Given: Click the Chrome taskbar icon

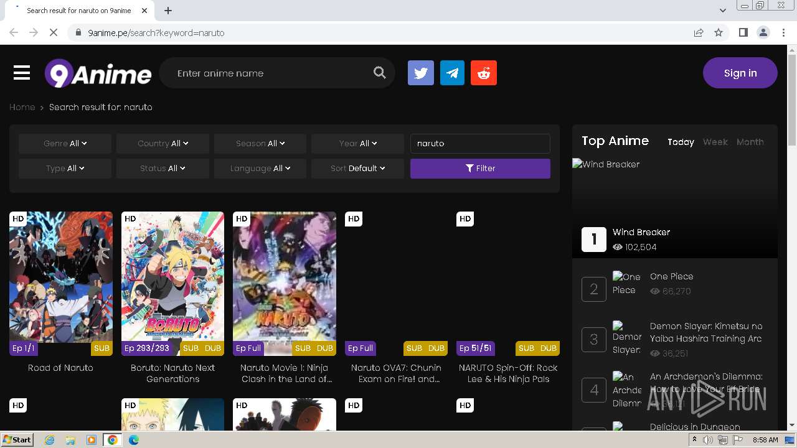Looking at the screenshot, I should point(113,440).
